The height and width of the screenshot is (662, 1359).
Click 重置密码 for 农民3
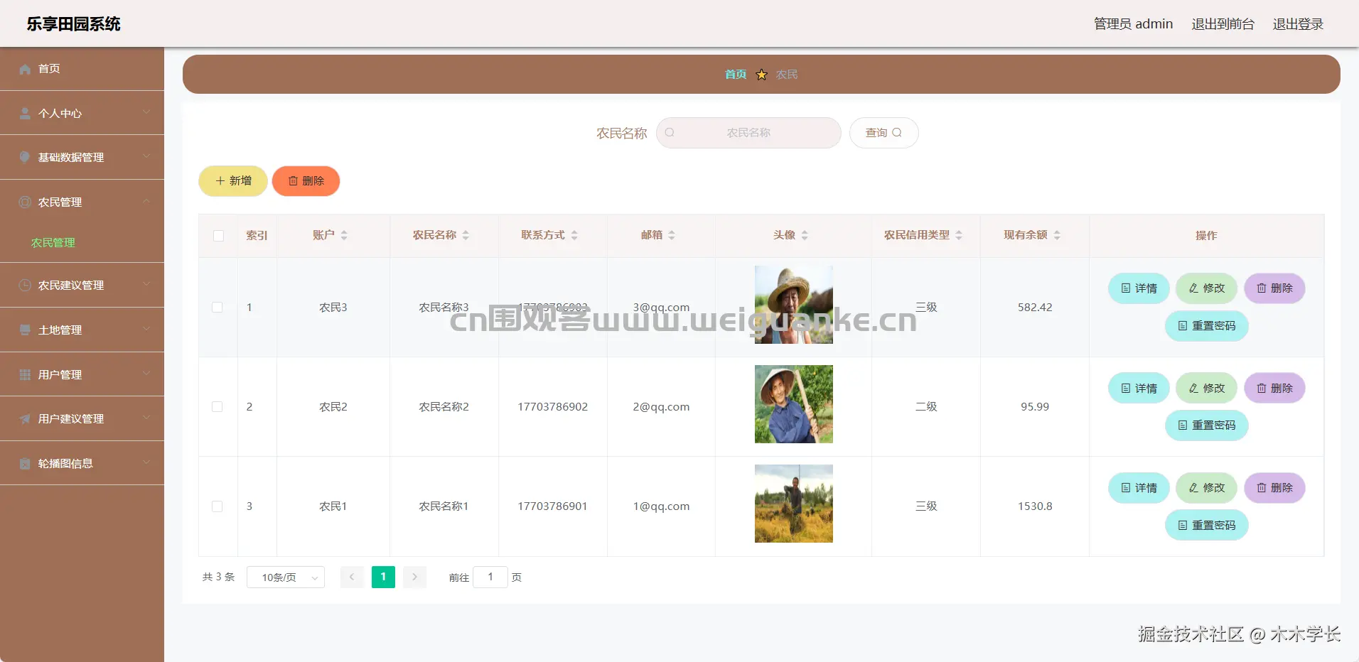click(1206, 326)
